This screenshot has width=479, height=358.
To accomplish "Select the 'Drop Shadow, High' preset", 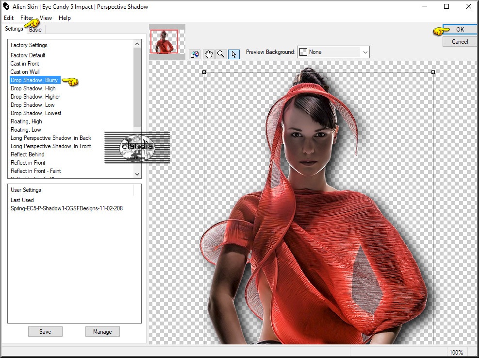I will coord(33,88).
